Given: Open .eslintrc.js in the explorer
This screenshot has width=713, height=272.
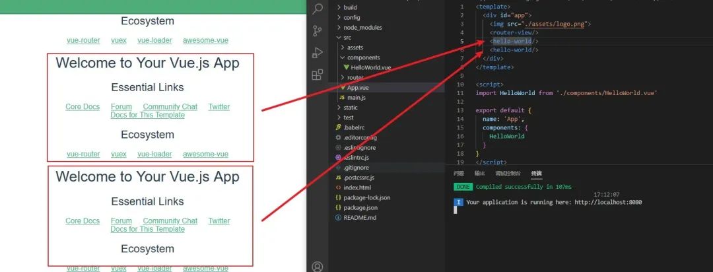Looking at the screenshot, I should pos(356,157).
